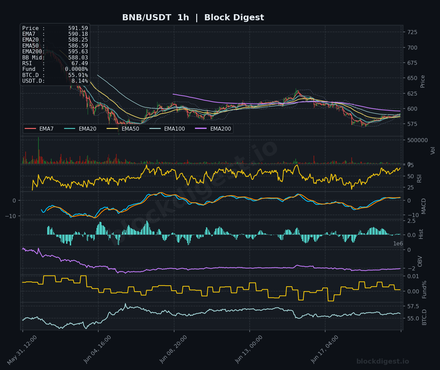Click the 600 price axis tick
The image size is (440, 370).
pyautogui.click(x=412, y=109)
